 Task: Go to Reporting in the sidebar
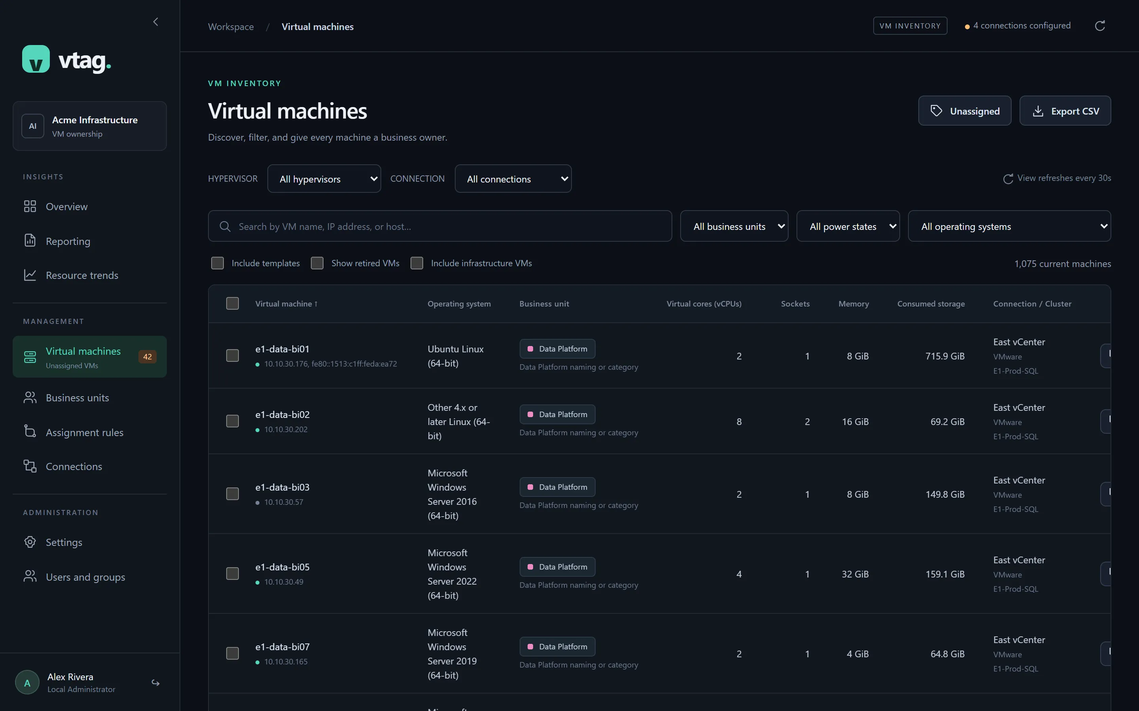click(89, 241)
